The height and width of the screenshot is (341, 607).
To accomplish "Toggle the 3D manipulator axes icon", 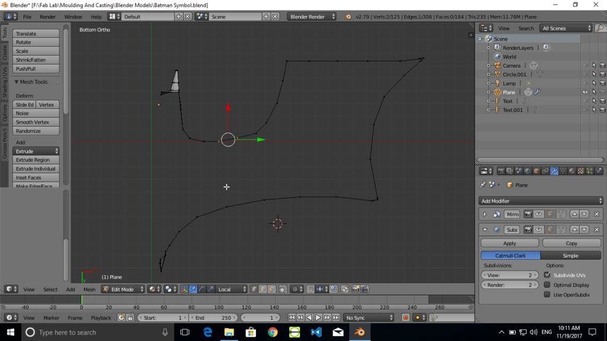I will click(184, 289).
